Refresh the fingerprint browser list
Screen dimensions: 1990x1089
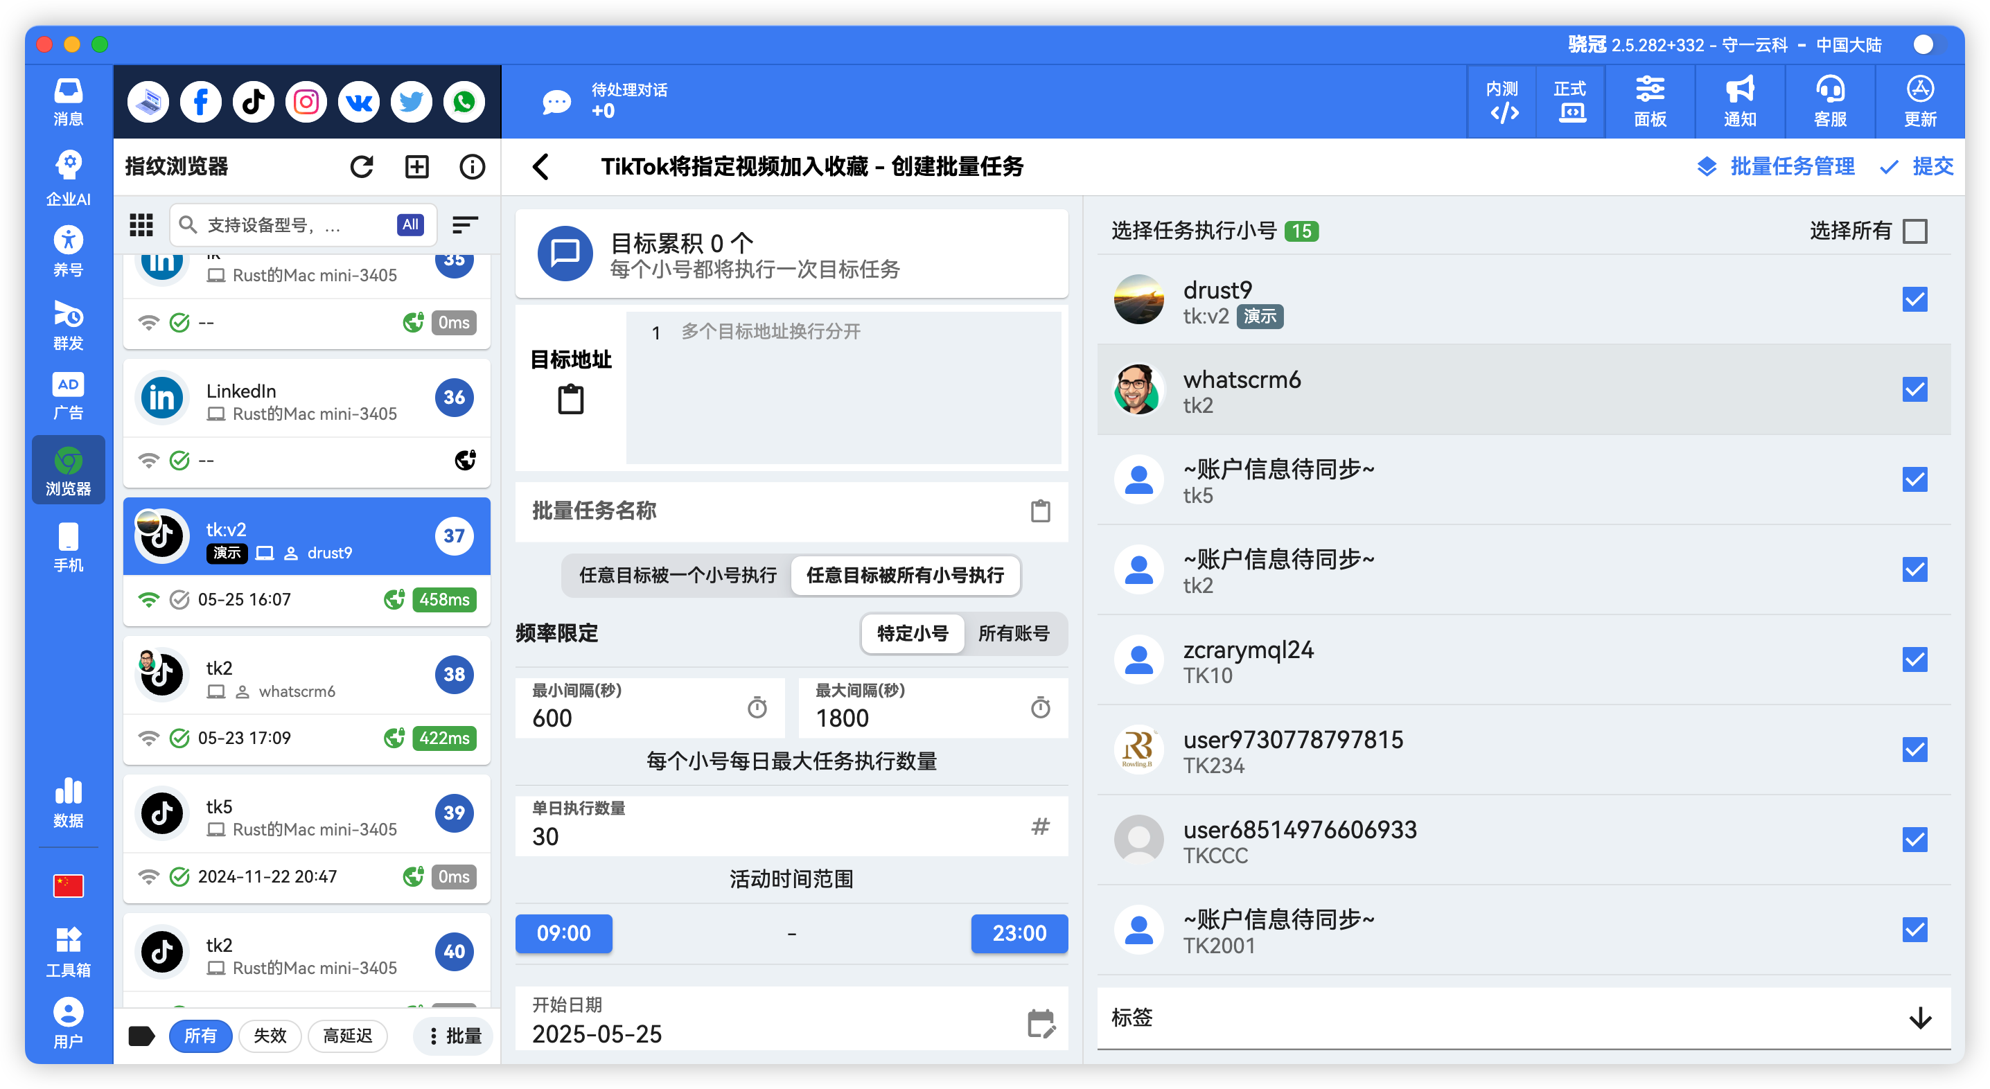coord(362,166)
